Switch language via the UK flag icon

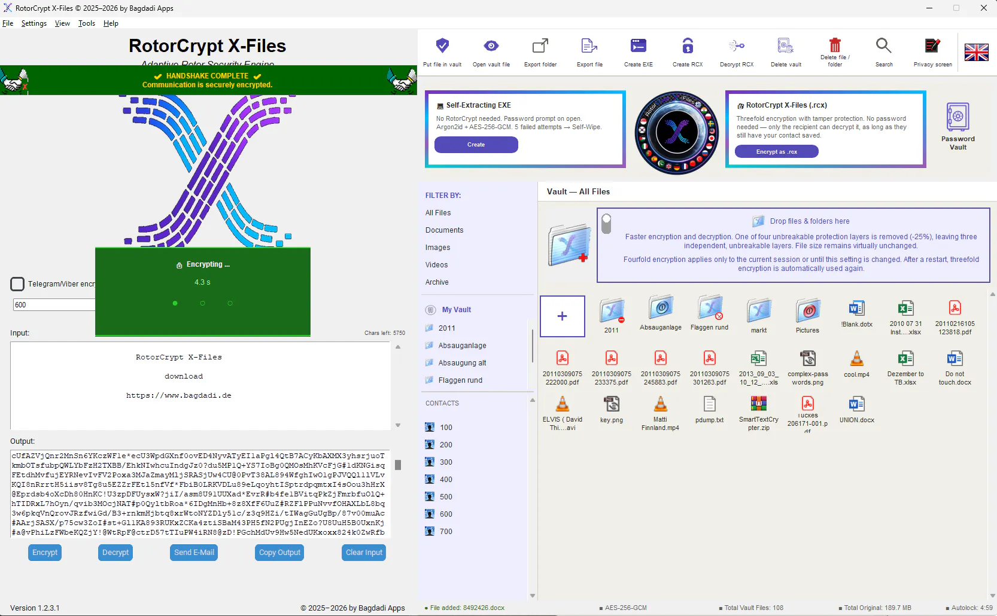[x=977, y=53]
